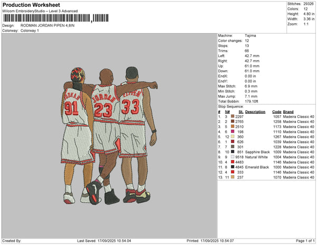Click the Max Stitch value "6.9 mm"
317x245 pixels.
[x=251, y=86]
